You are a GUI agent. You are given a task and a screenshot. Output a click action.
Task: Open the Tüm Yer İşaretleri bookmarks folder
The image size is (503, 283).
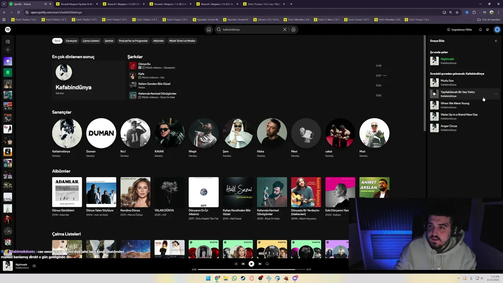coord(489,19)
